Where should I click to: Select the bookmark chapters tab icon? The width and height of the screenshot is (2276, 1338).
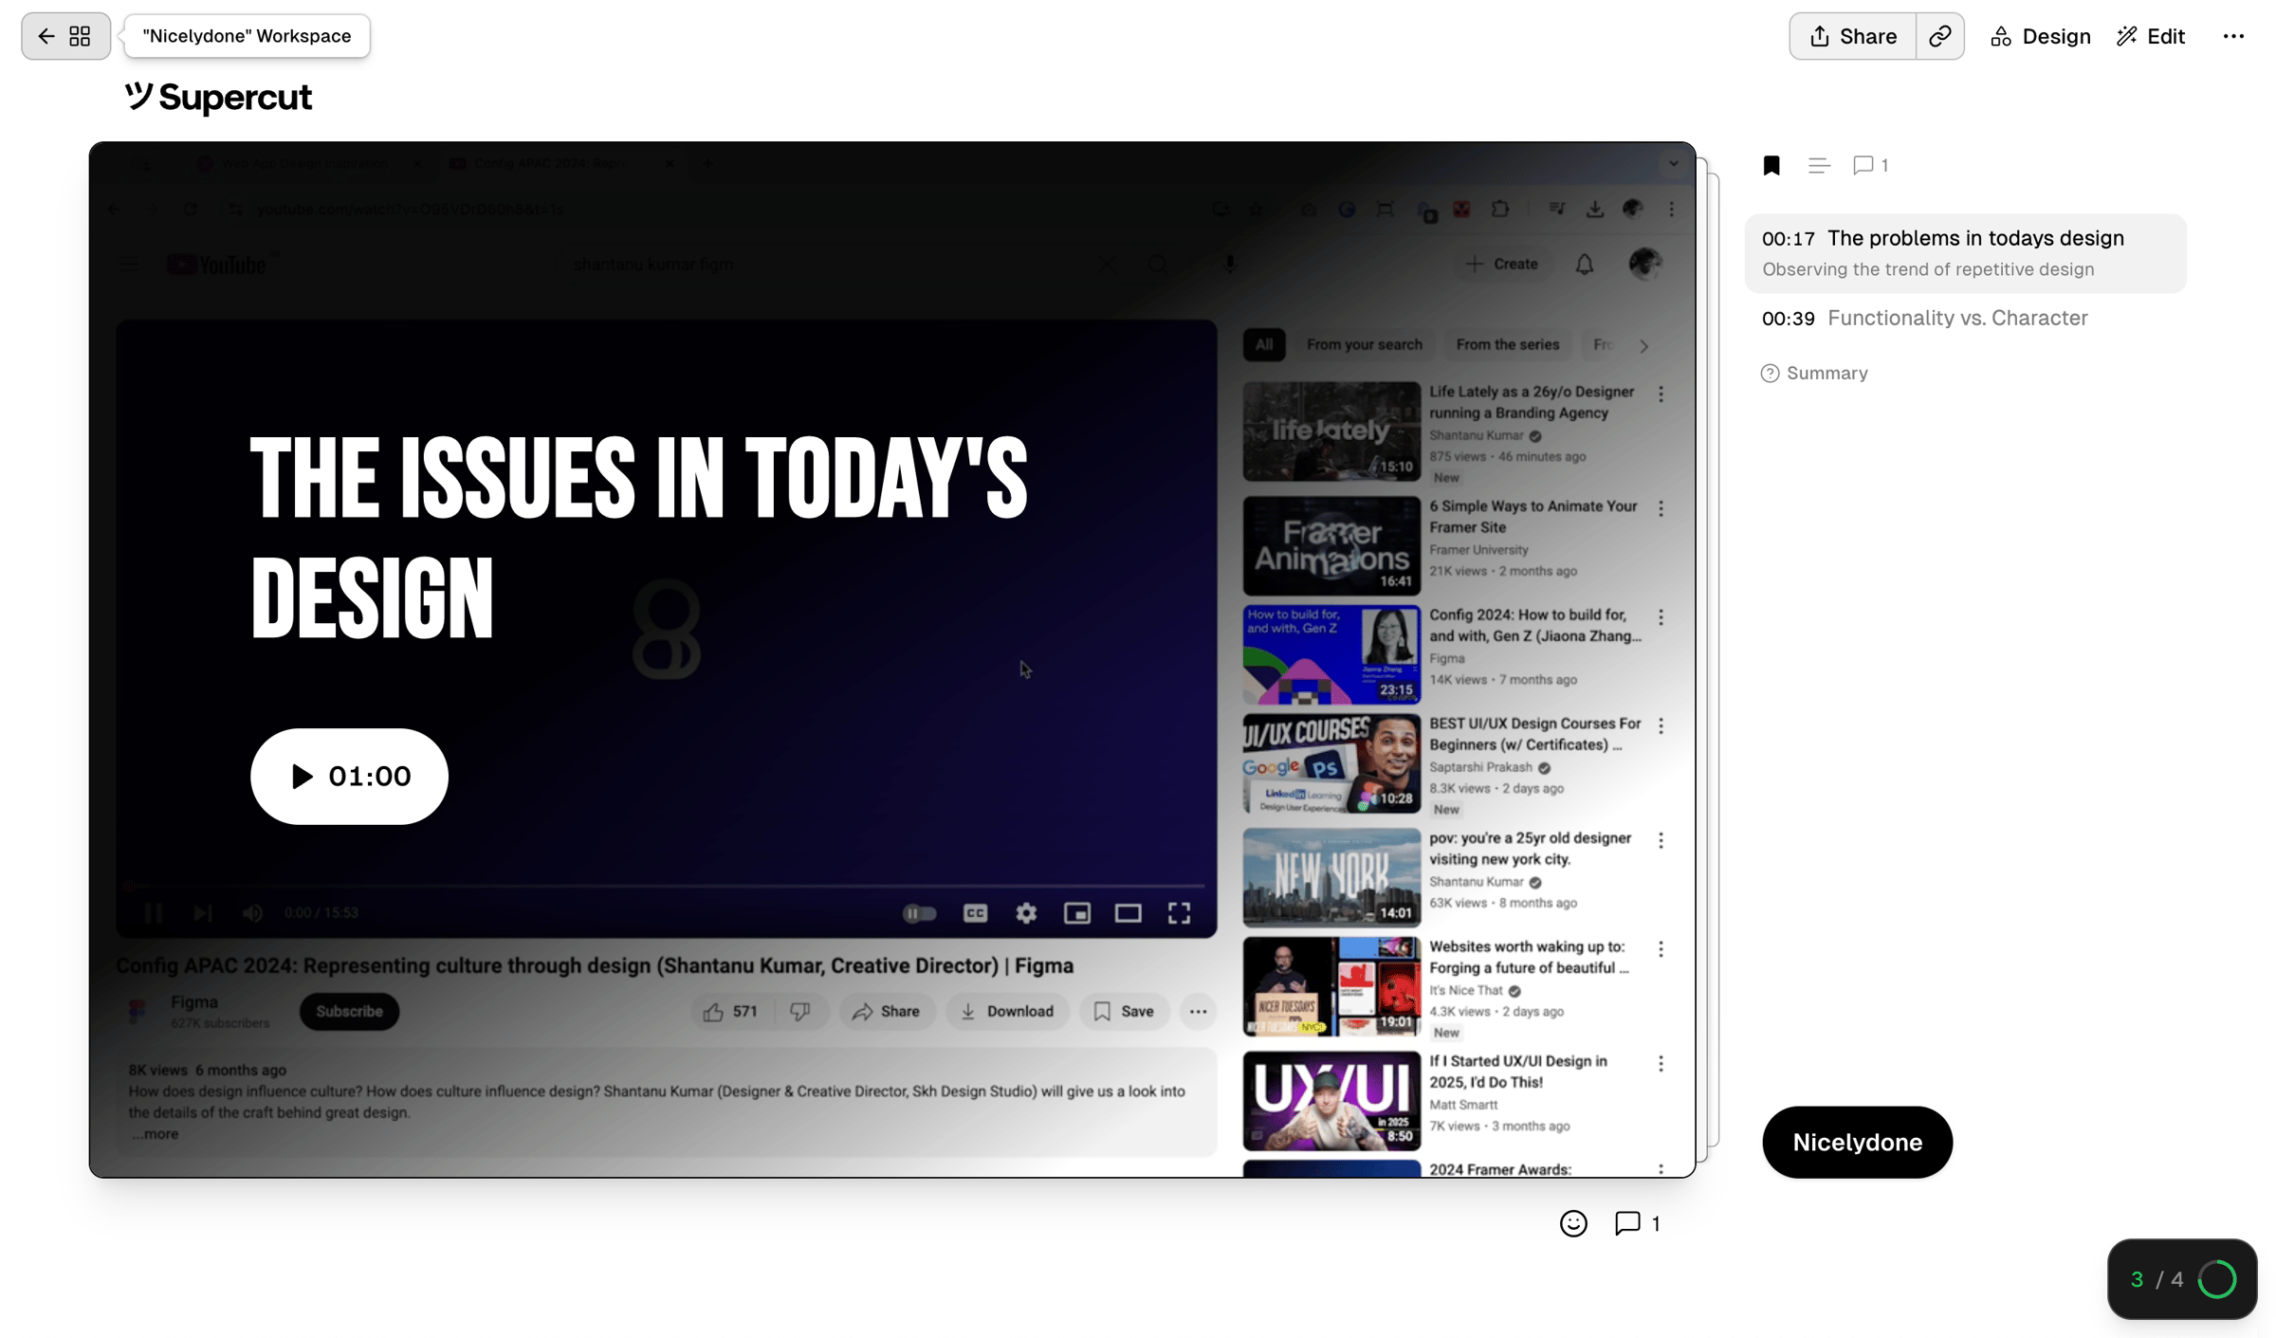(x=1771, y=166)
